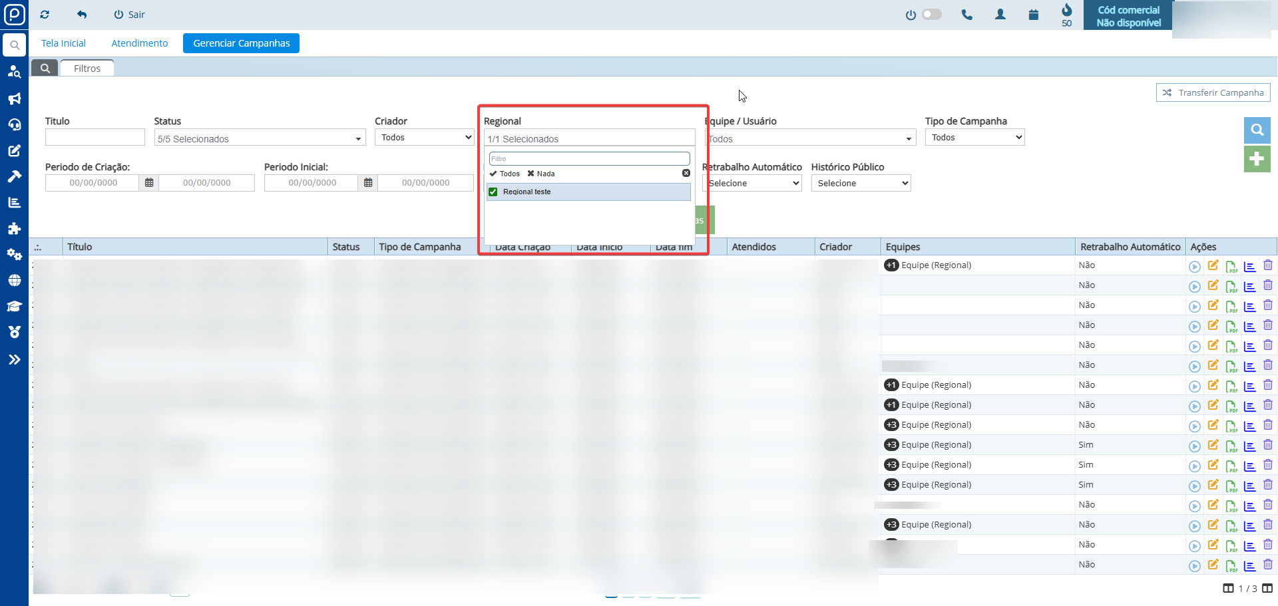Click the megaphone campaigns sidebar icon
This screenshot has width=1278, height=606.
click(14, 98)
